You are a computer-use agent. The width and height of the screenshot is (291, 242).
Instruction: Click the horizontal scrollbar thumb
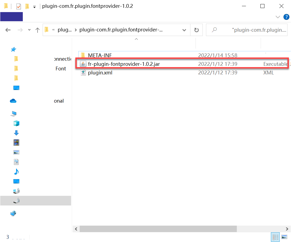point(158,229)
